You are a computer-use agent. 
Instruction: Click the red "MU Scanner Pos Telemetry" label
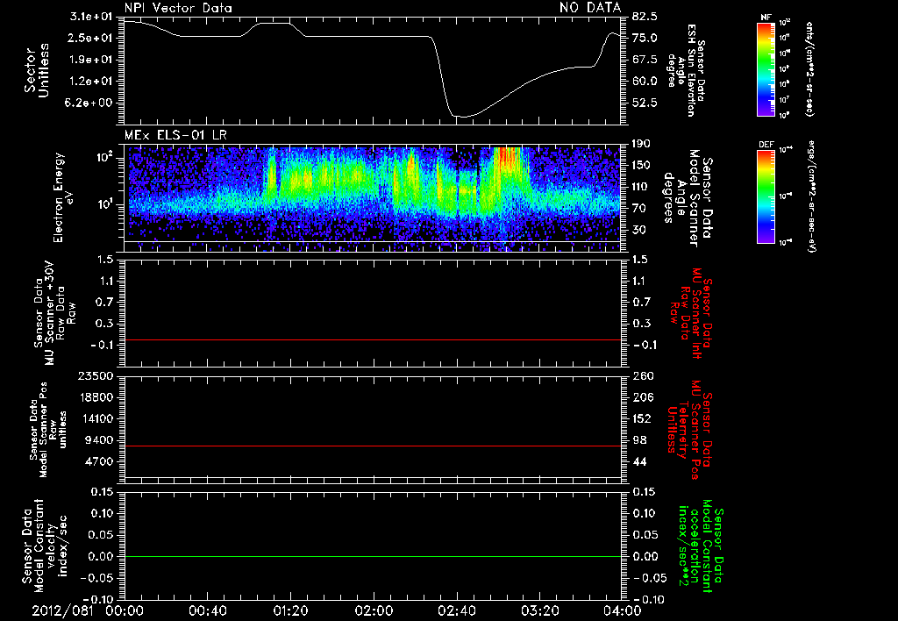point(689,430)
